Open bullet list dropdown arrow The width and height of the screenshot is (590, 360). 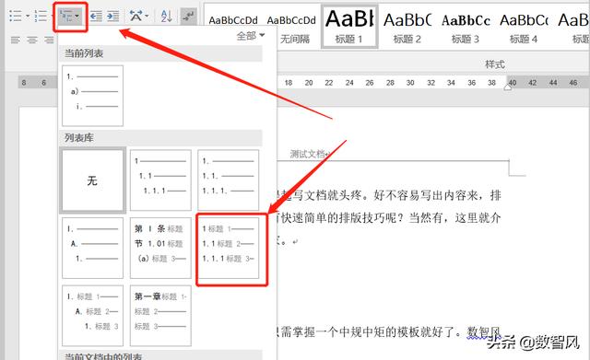28,17
